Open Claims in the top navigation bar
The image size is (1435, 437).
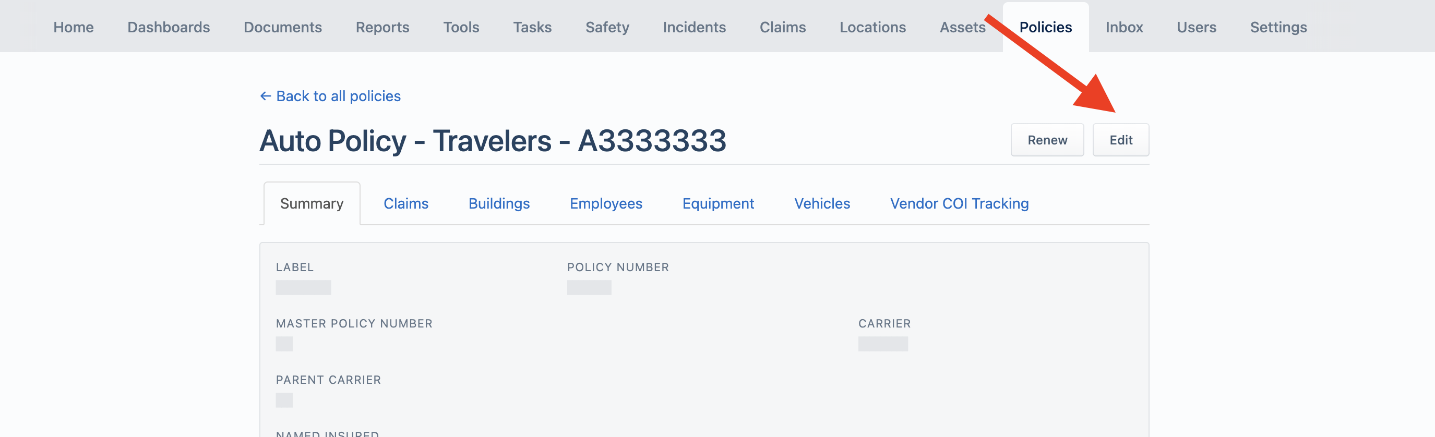pyautogui.click(x=783, y=27)
